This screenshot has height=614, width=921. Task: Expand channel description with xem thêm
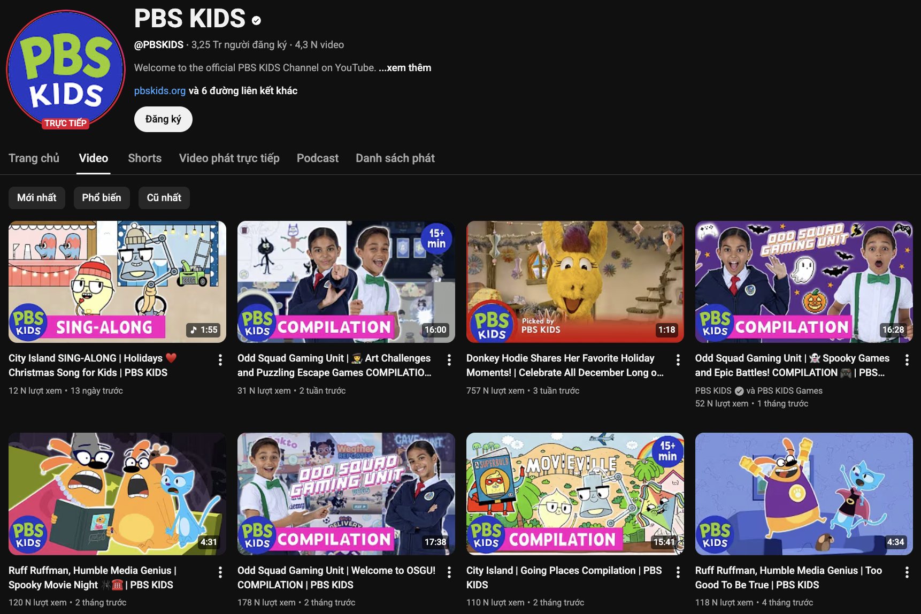pyautogui.click(x=405, y=68)
